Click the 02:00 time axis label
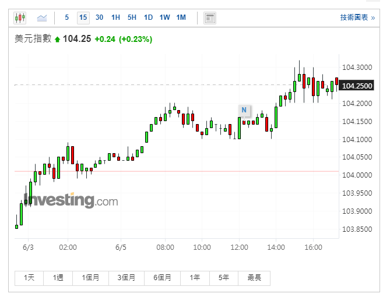This screenshot has height=297, width=390. click(x=68, y=248)
